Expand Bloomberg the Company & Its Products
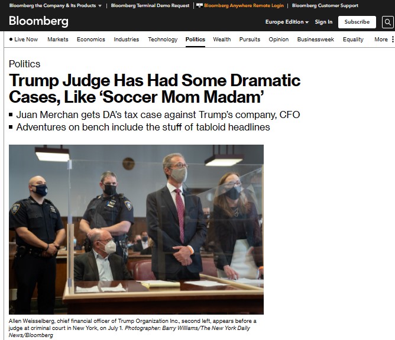 pos(56,5)
